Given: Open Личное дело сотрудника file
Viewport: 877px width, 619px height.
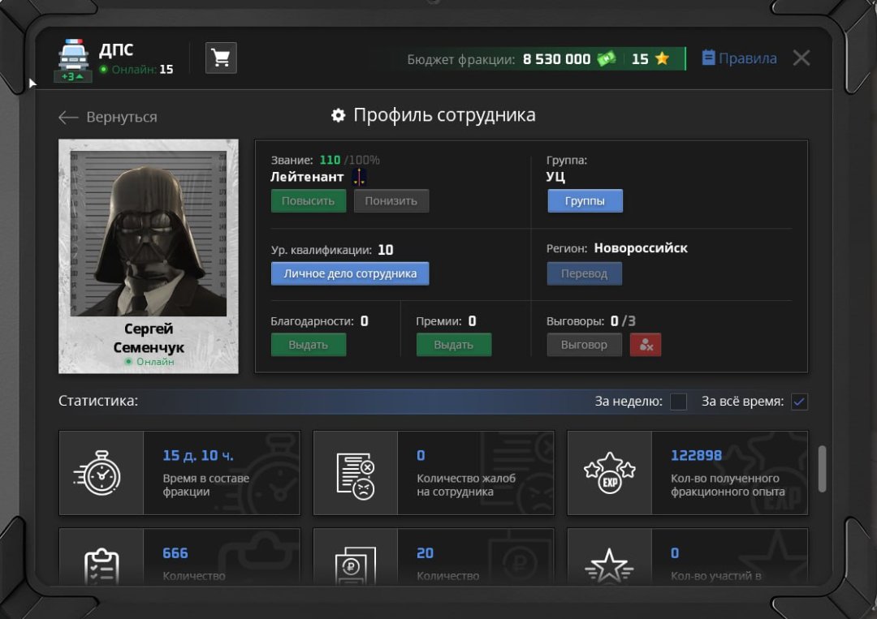Looking at the screenshot, I should coord(350,273).
